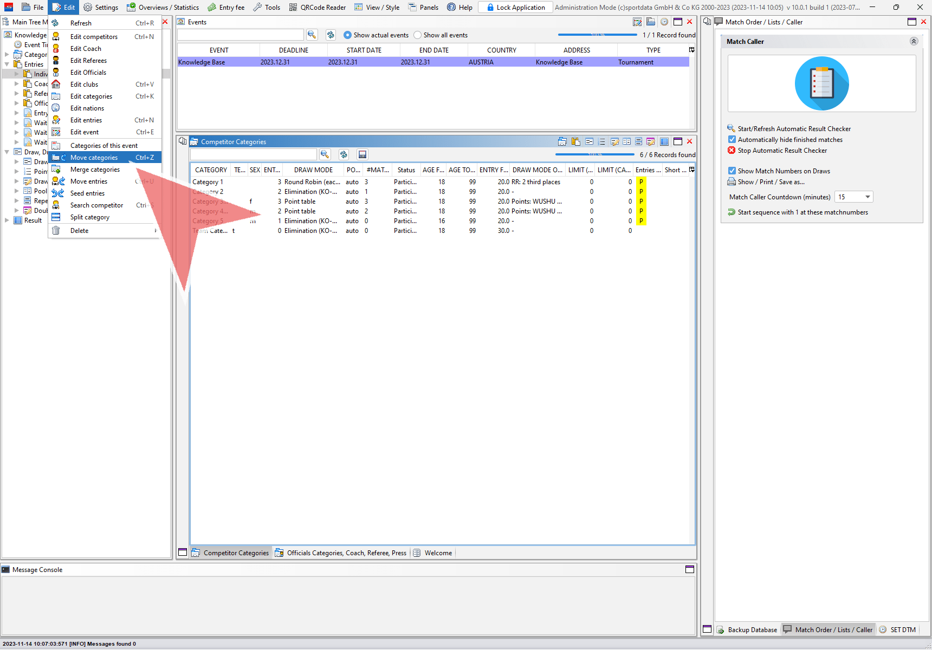Click the Lock Application button
The image size is (932, 650).
515,7
